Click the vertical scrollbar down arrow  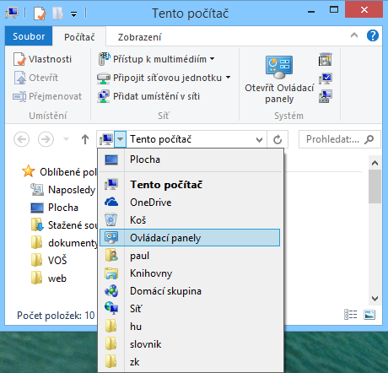375,299
